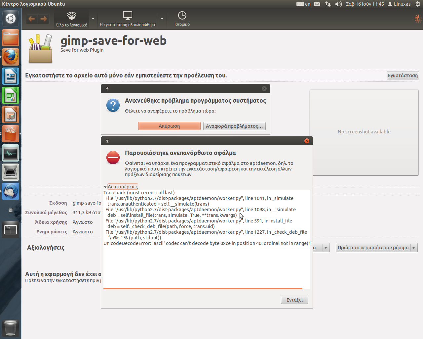Click the Άδεια χρήσης Άγνωστο value
Image resolution: width=423 pixels, height=339 pixels.
tap(83, 222)
